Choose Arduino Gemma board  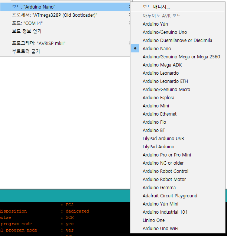(x=178, y=188)
